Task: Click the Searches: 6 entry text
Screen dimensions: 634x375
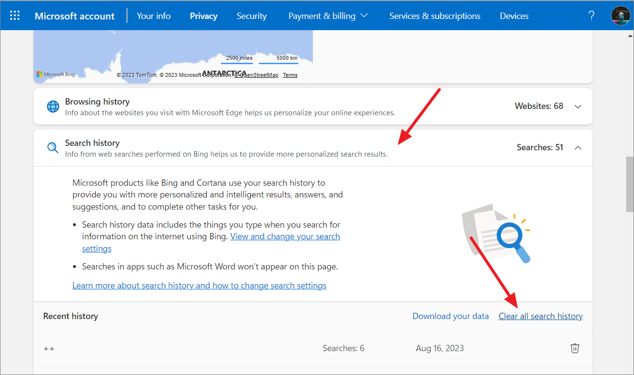Action: click(x=344, y=348)
